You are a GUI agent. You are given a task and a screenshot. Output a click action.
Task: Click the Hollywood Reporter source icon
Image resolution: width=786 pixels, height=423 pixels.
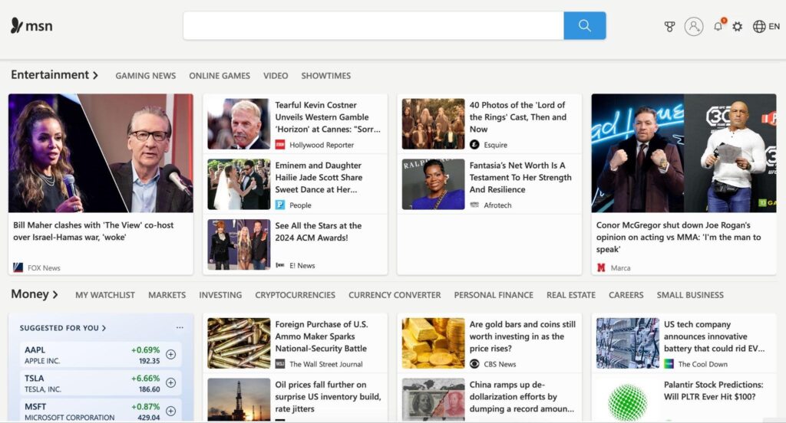280,145
